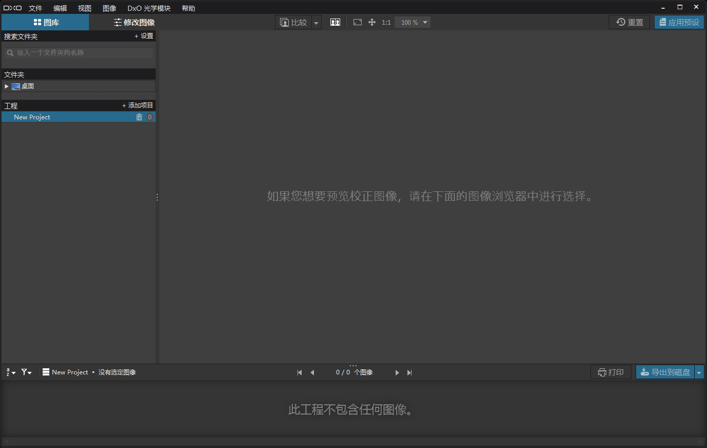Click the 1:1 zoom button

point(386,23)
